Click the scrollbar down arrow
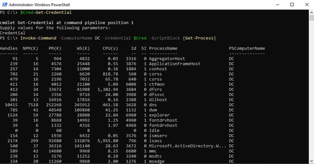 pos(311,161)
